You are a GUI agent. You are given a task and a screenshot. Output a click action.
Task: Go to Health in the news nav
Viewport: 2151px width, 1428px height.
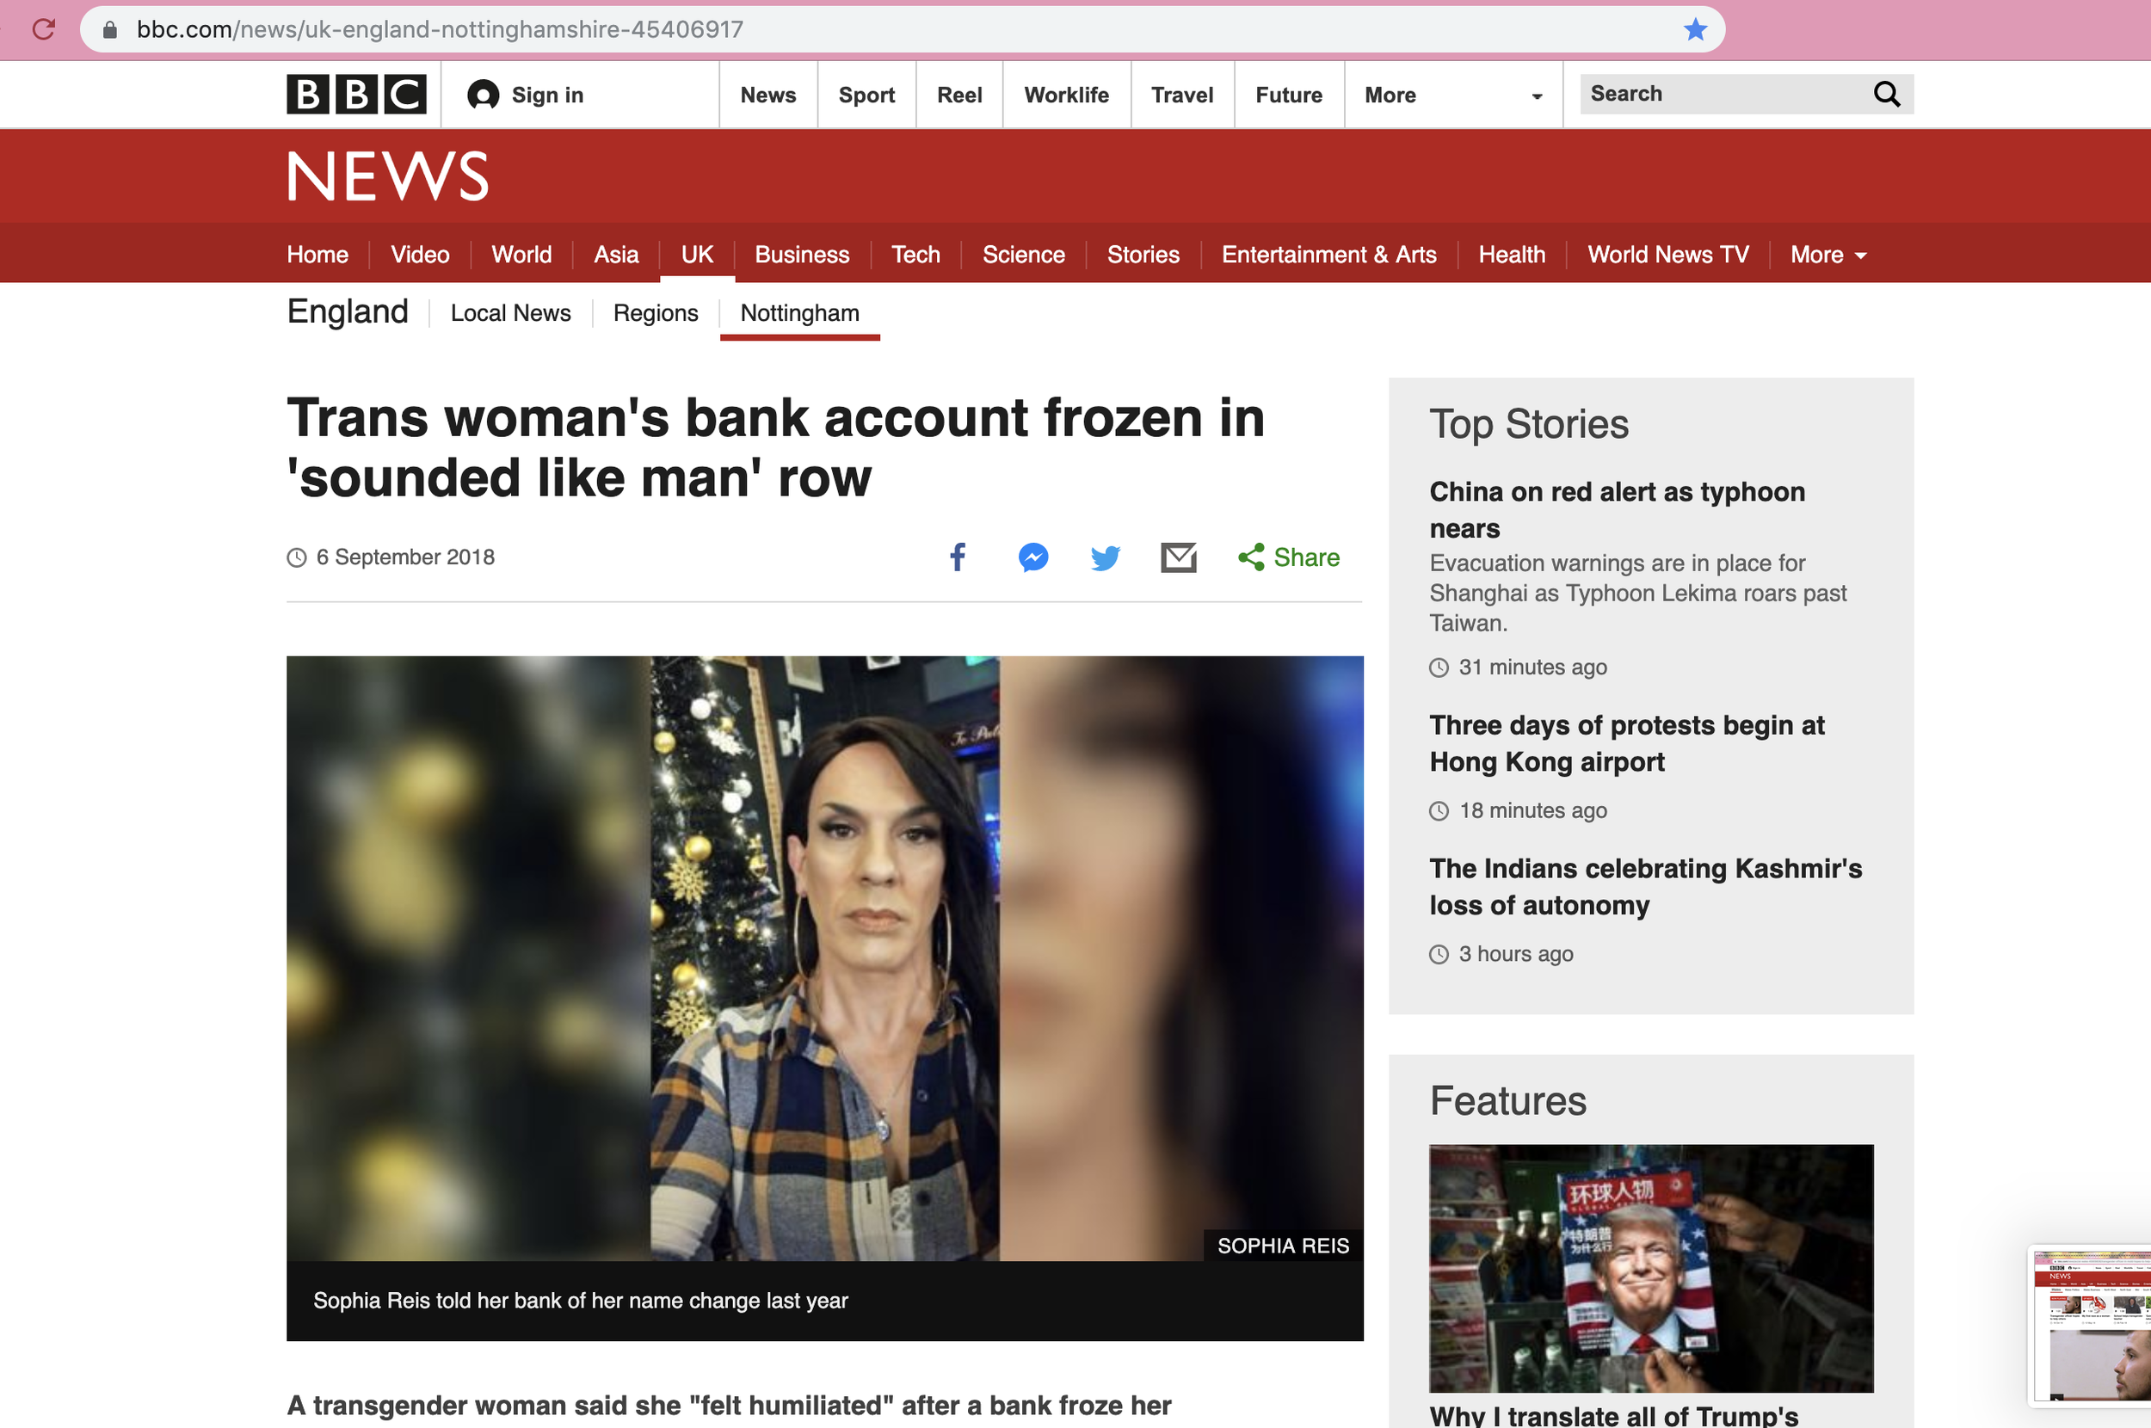click(x=1512, y=255)
